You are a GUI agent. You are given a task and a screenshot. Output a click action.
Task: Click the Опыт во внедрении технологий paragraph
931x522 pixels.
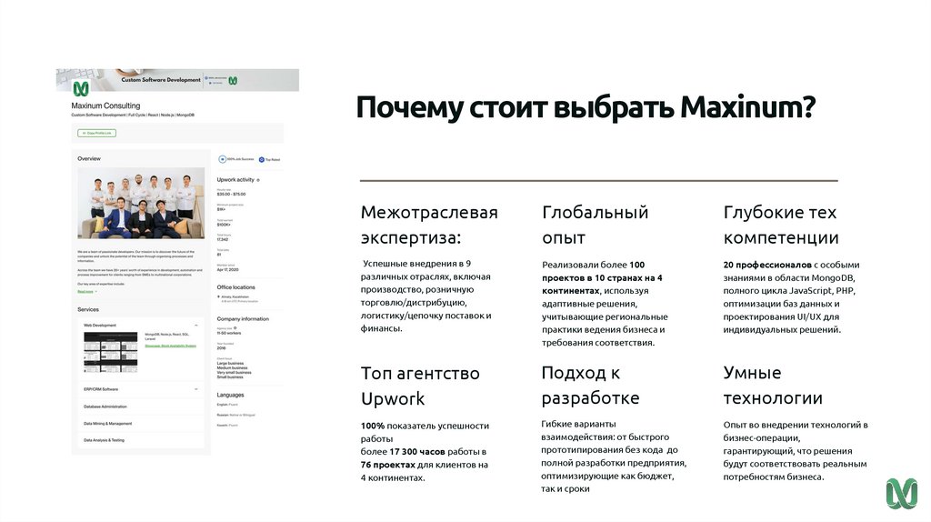tap(795, 451)
